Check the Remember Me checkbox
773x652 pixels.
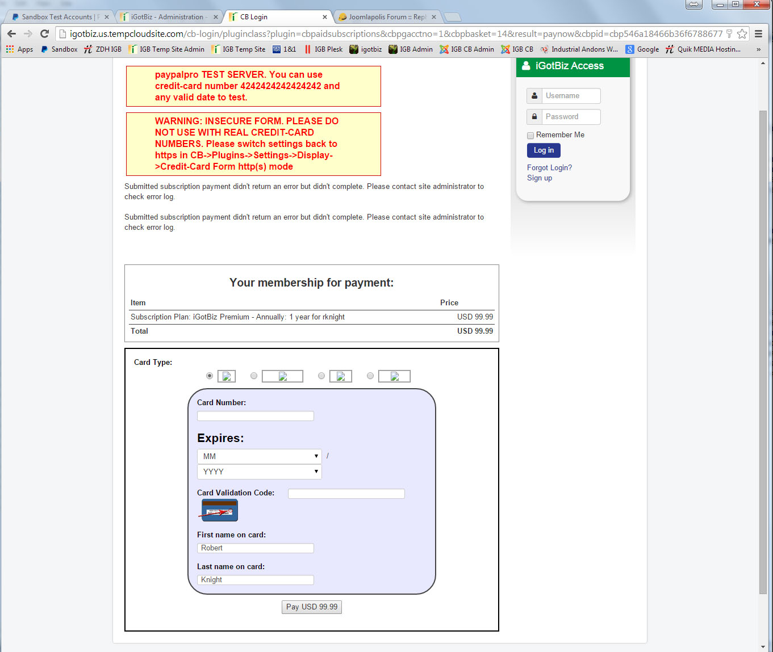click(530, 136)
